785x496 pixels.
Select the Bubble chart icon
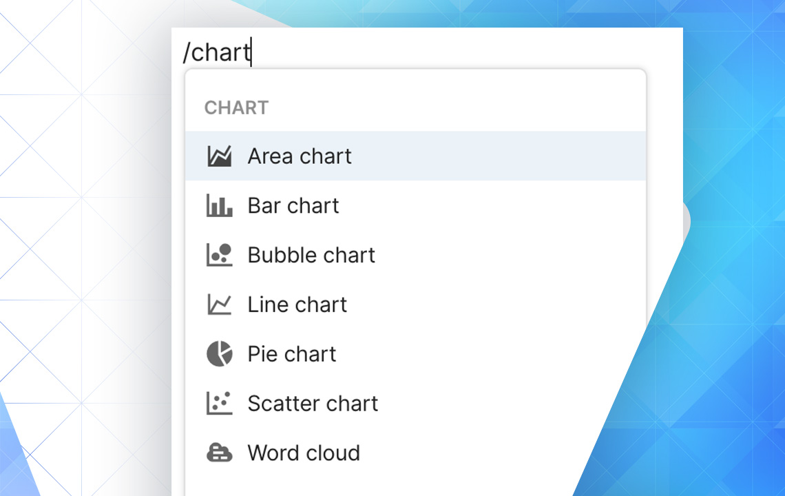[x=219, y=255]
